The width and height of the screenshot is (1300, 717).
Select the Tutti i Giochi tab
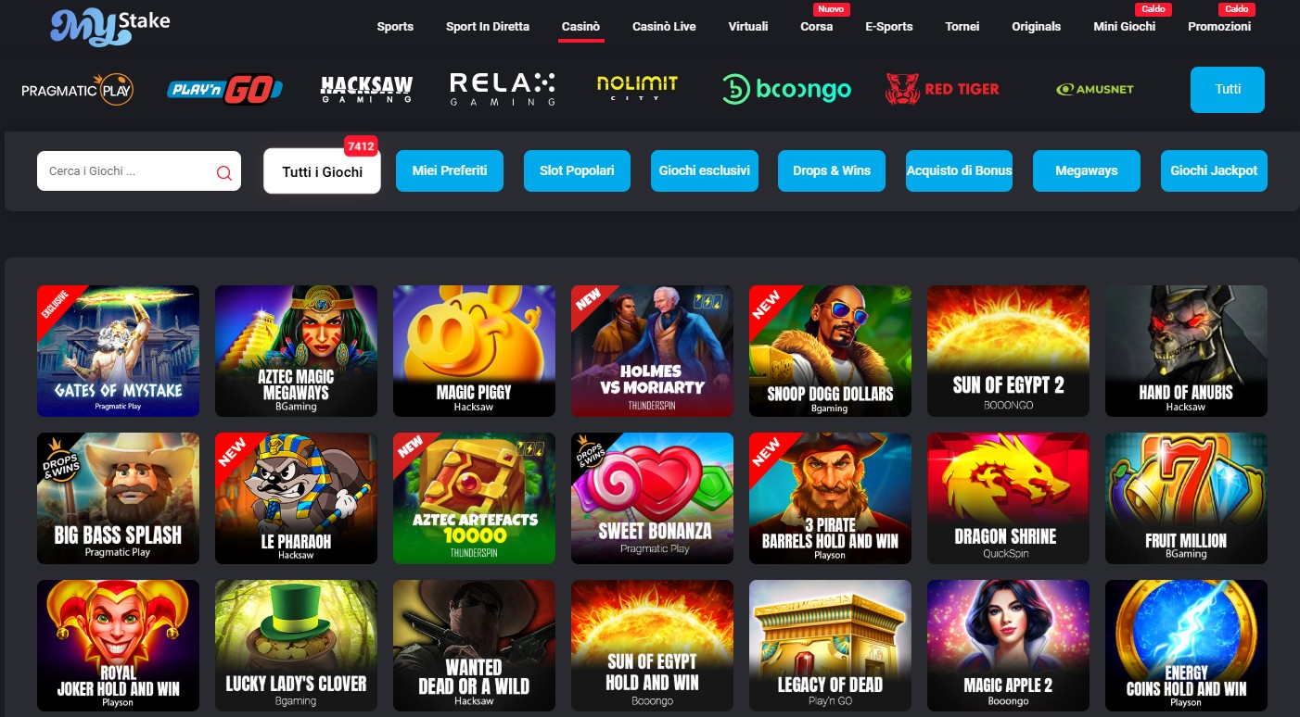point(322,171)
